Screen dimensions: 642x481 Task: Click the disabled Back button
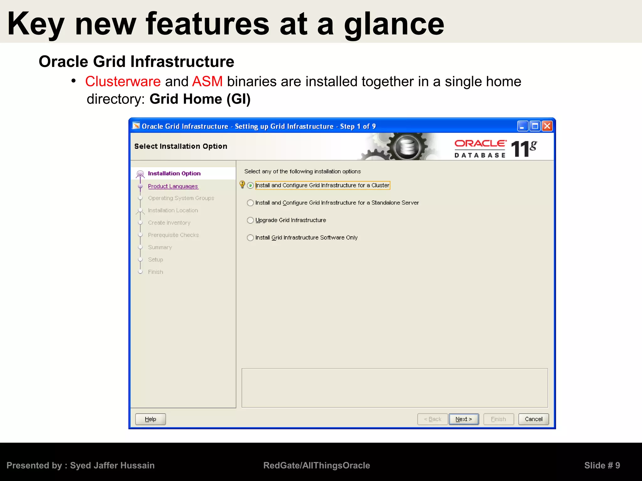coord(433,419)
